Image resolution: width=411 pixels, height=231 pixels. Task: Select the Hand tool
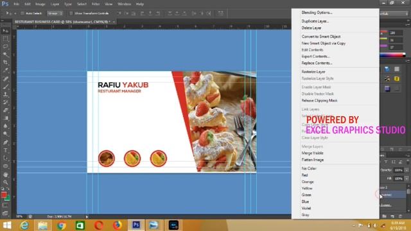click(x=5, y=175)
